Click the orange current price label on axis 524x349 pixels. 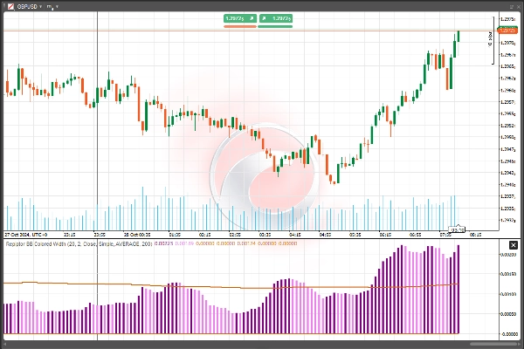tap(507, 31)
